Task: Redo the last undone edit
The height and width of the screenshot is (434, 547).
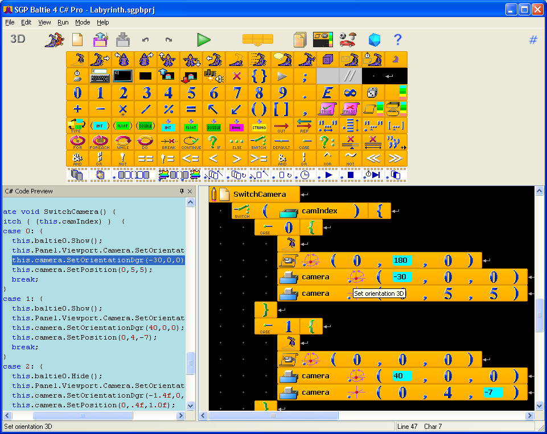Action: [168, 40]
